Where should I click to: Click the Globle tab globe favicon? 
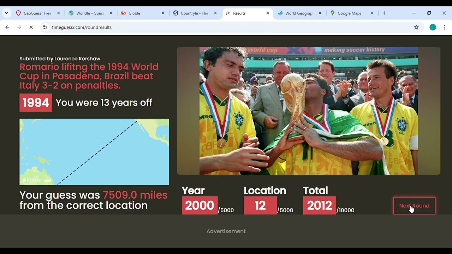point(123,13)
